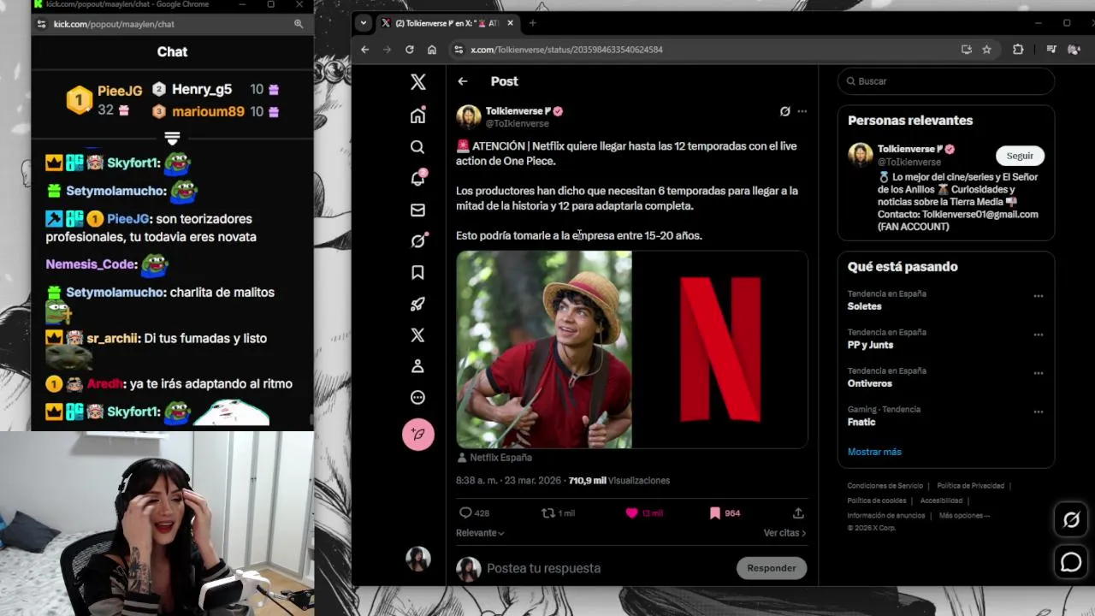
Task: Click the Buscar search field
Action: (946, 81)
